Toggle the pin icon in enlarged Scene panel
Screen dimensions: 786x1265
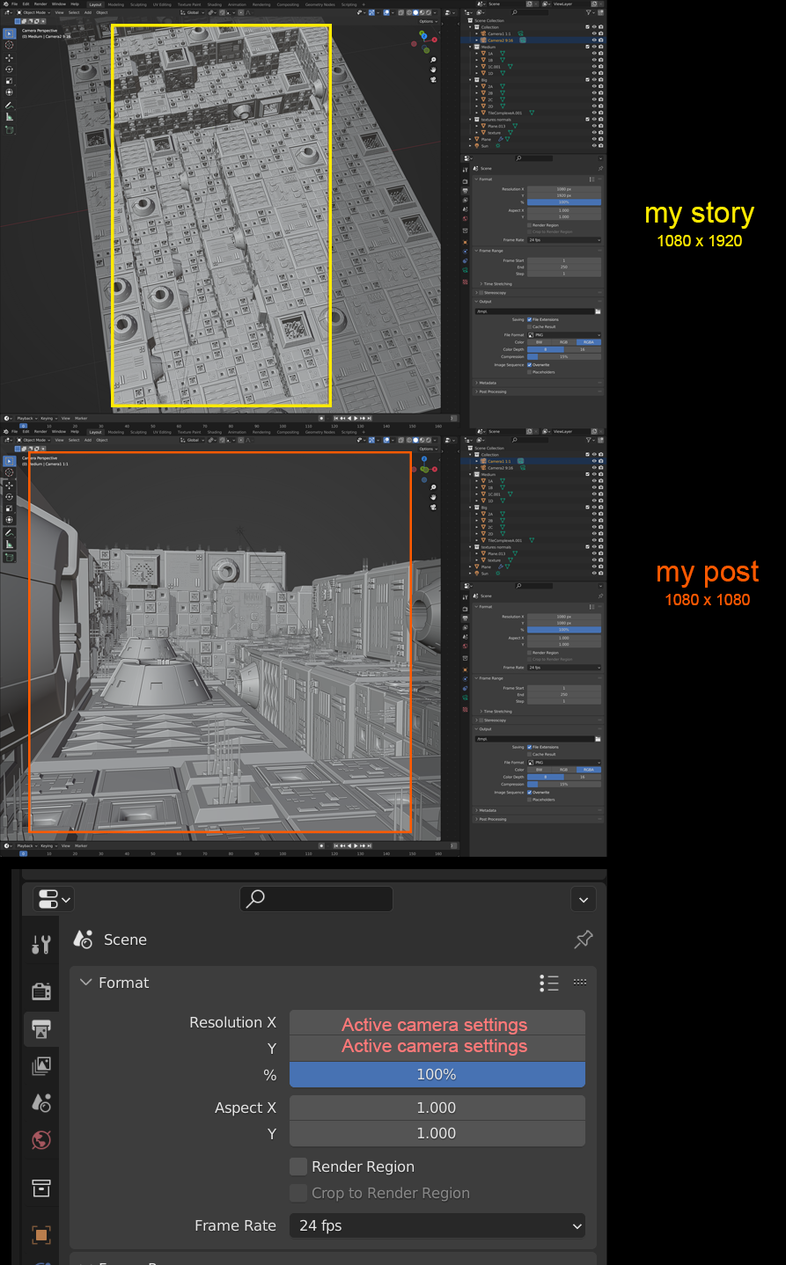click(x=583, y=940)
